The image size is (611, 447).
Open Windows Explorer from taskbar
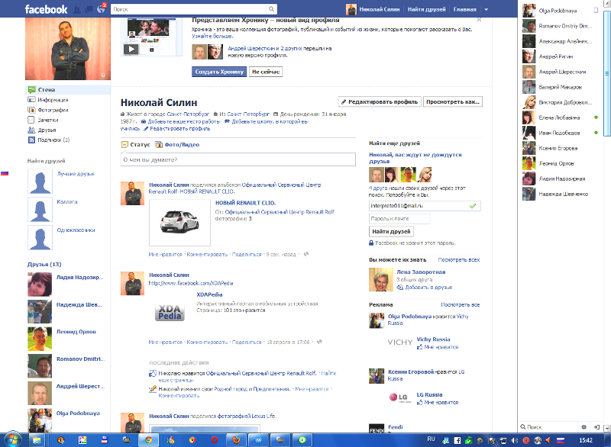click(37, 440)
